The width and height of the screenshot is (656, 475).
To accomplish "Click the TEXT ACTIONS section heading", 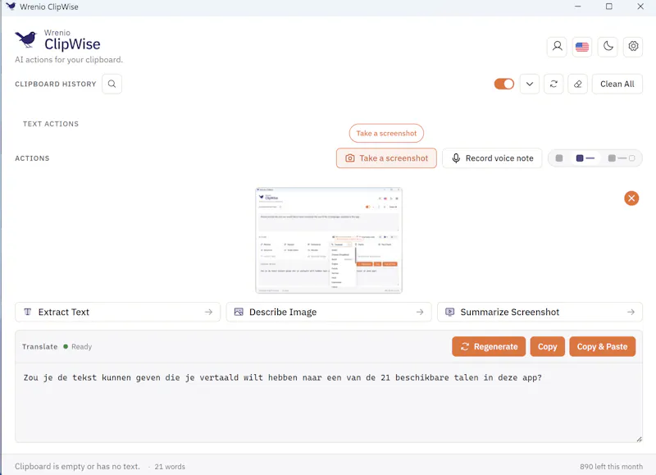I will (x=51, y=124).
